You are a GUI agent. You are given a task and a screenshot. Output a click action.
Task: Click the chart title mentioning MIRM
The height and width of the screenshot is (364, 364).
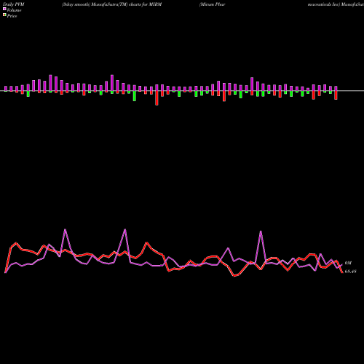tap(111, 4)
